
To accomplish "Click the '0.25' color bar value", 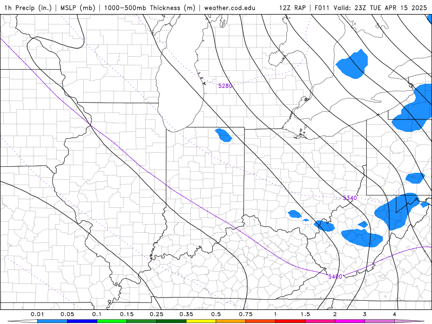I will point(157,314).
